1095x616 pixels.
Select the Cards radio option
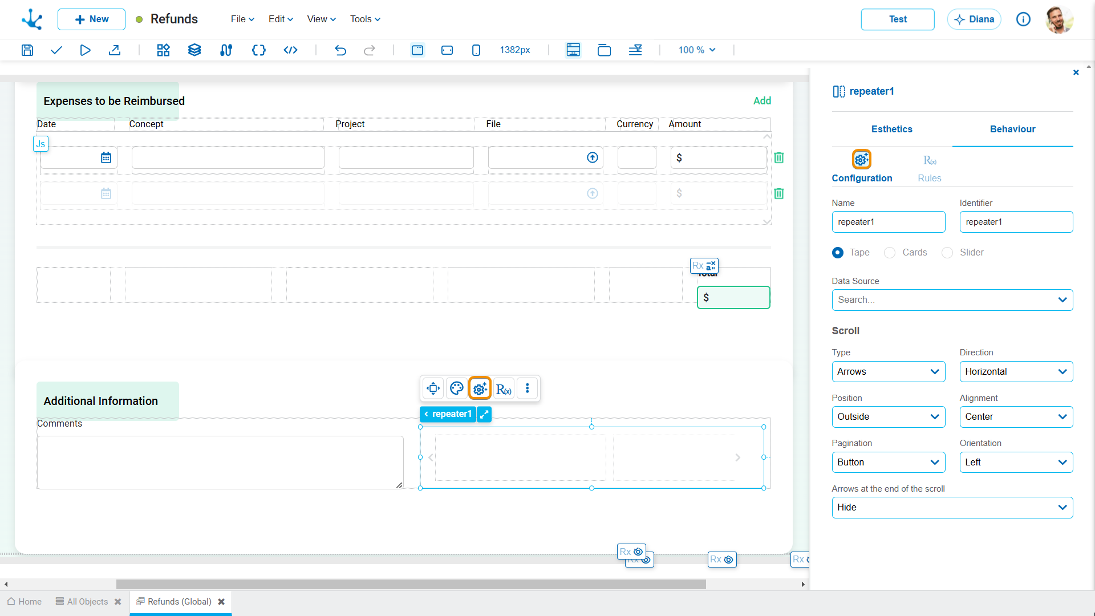point(890,253)
